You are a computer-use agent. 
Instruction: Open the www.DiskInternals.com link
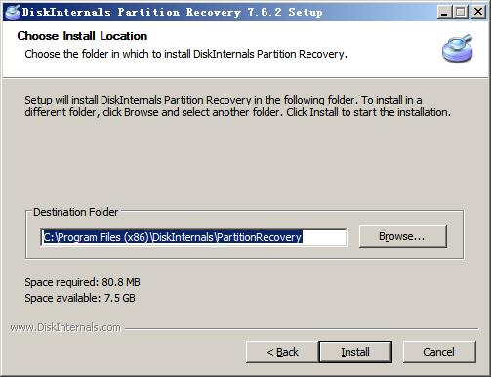coord(65,327)
